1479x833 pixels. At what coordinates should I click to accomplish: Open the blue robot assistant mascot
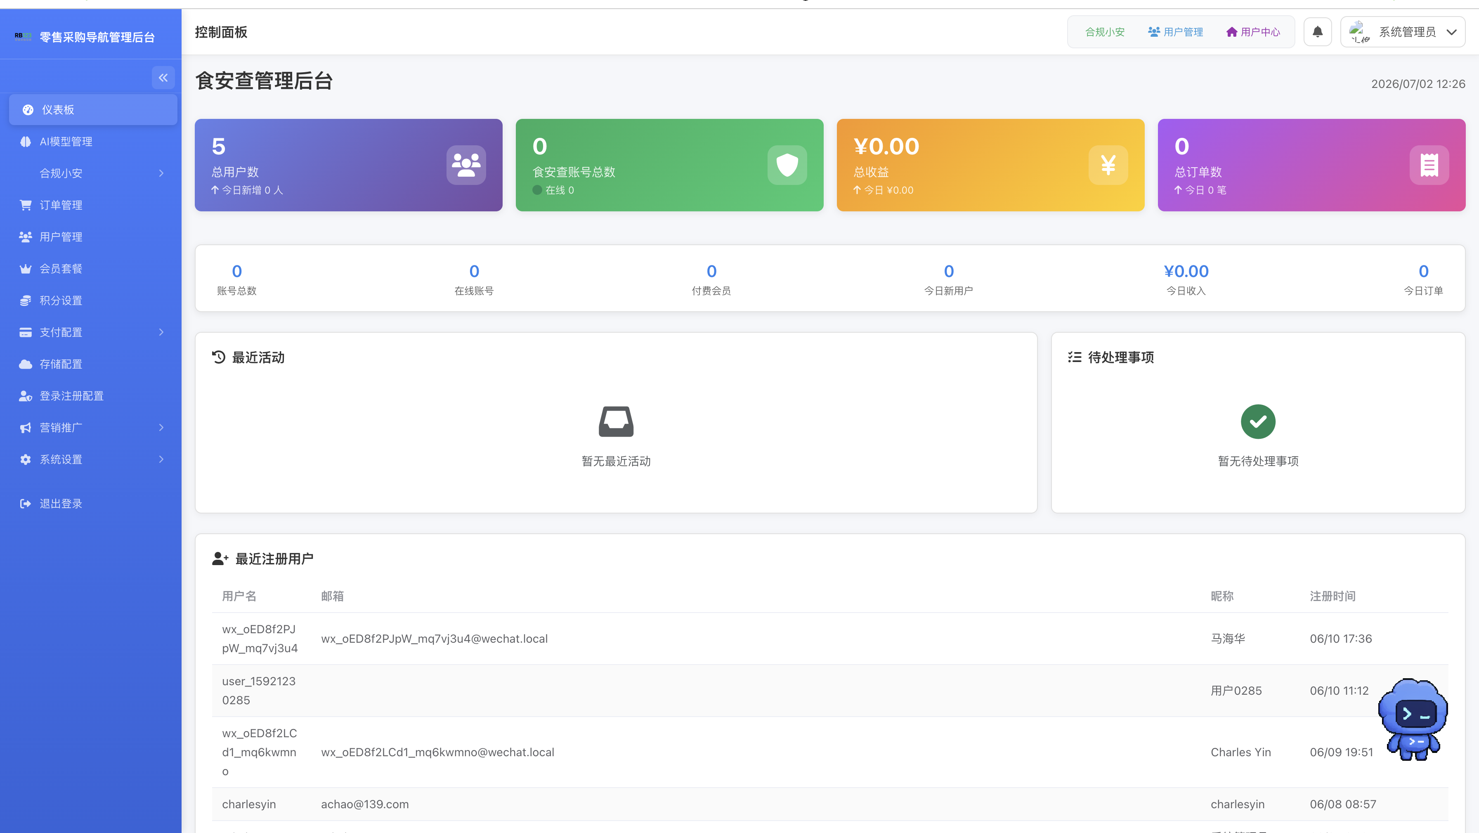[1413, 719]
